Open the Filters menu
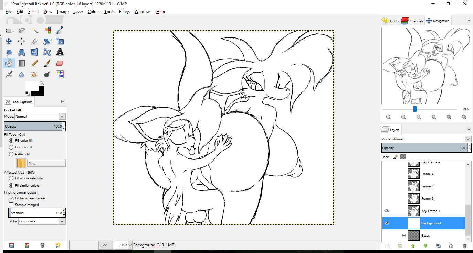473x253 pixels. [124, 12]
